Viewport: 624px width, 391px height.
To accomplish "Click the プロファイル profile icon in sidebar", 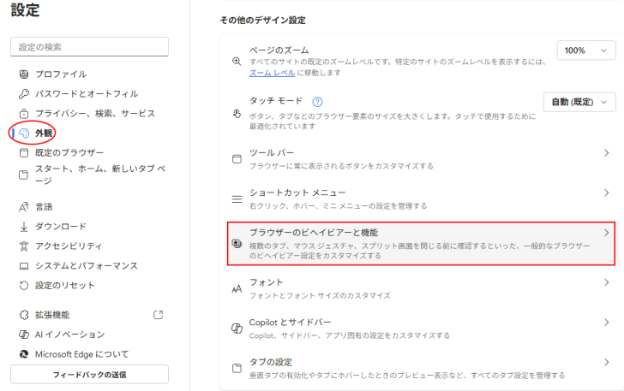I will click(24, 74).
